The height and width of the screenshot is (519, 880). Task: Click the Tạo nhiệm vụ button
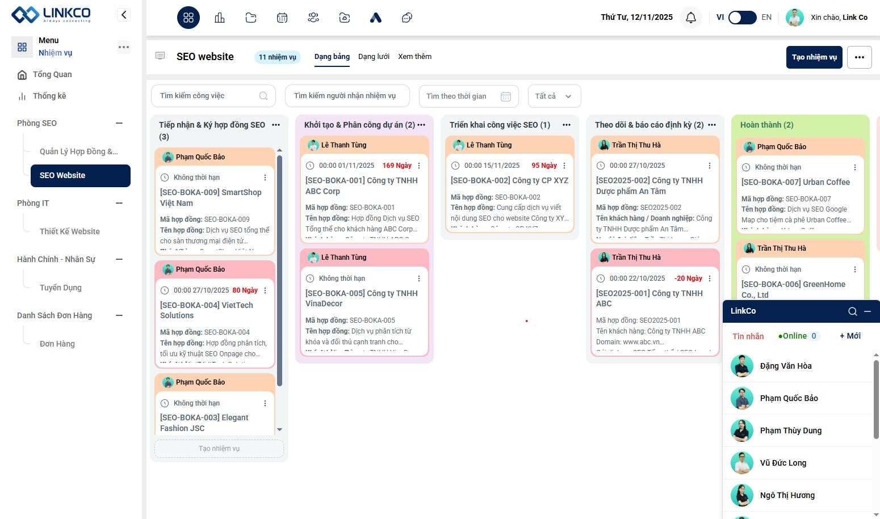[814, 57]
